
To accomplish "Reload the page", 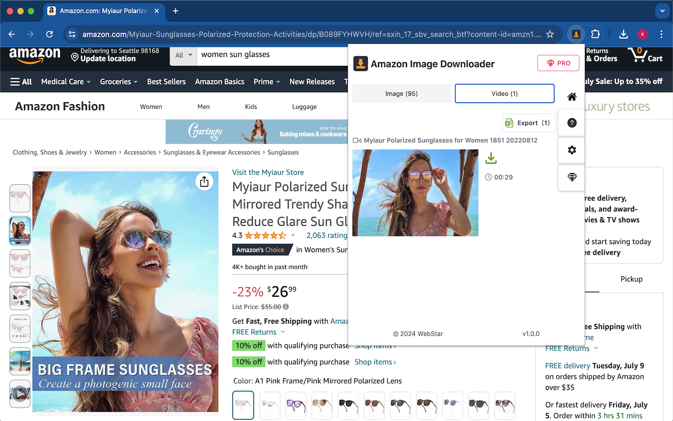I will point(49,34).
